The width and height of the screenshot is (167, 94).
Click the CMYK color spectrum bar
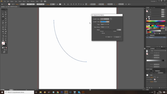[x=156, y=21]
